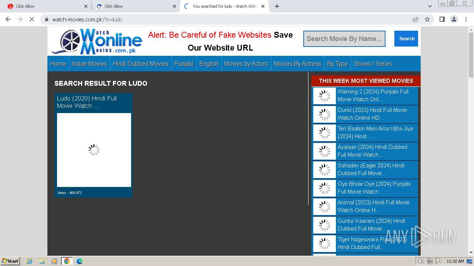Click the volume speaker tray icon

click(421, 261)
